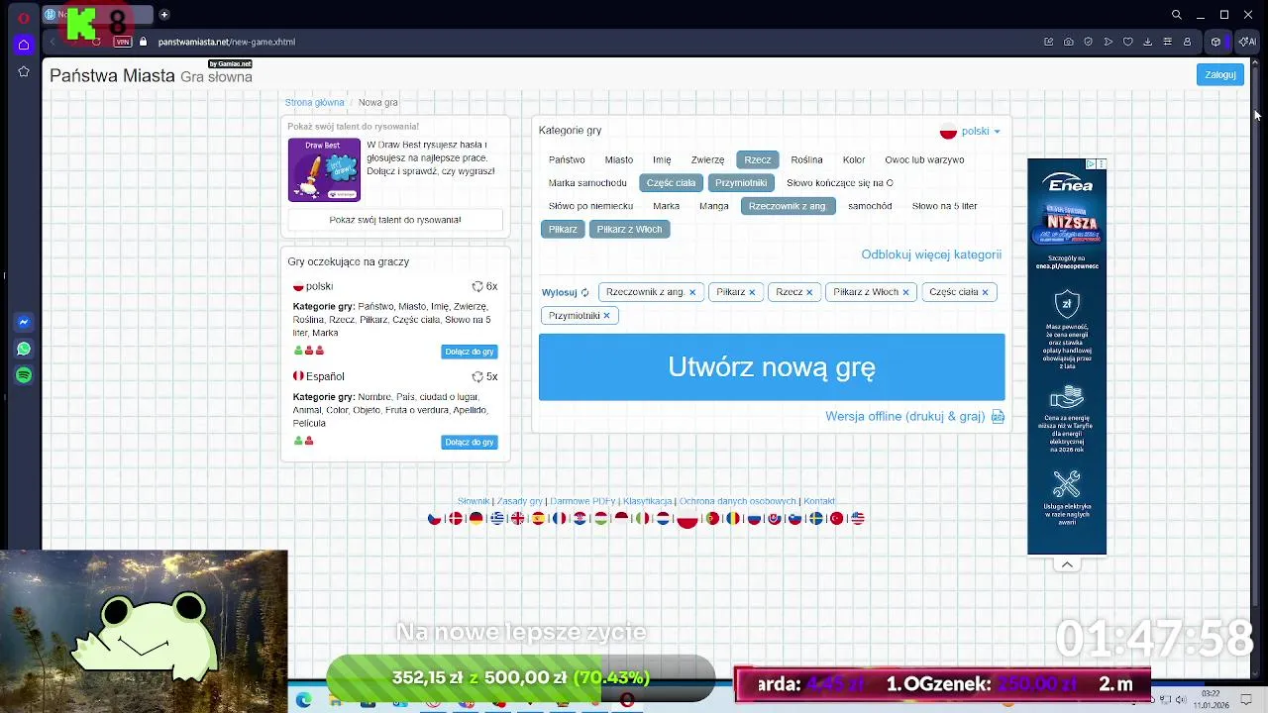This screenshot has height=713, width=1268.
Task: Toggle the Miasto category
Action: [619, 159]
